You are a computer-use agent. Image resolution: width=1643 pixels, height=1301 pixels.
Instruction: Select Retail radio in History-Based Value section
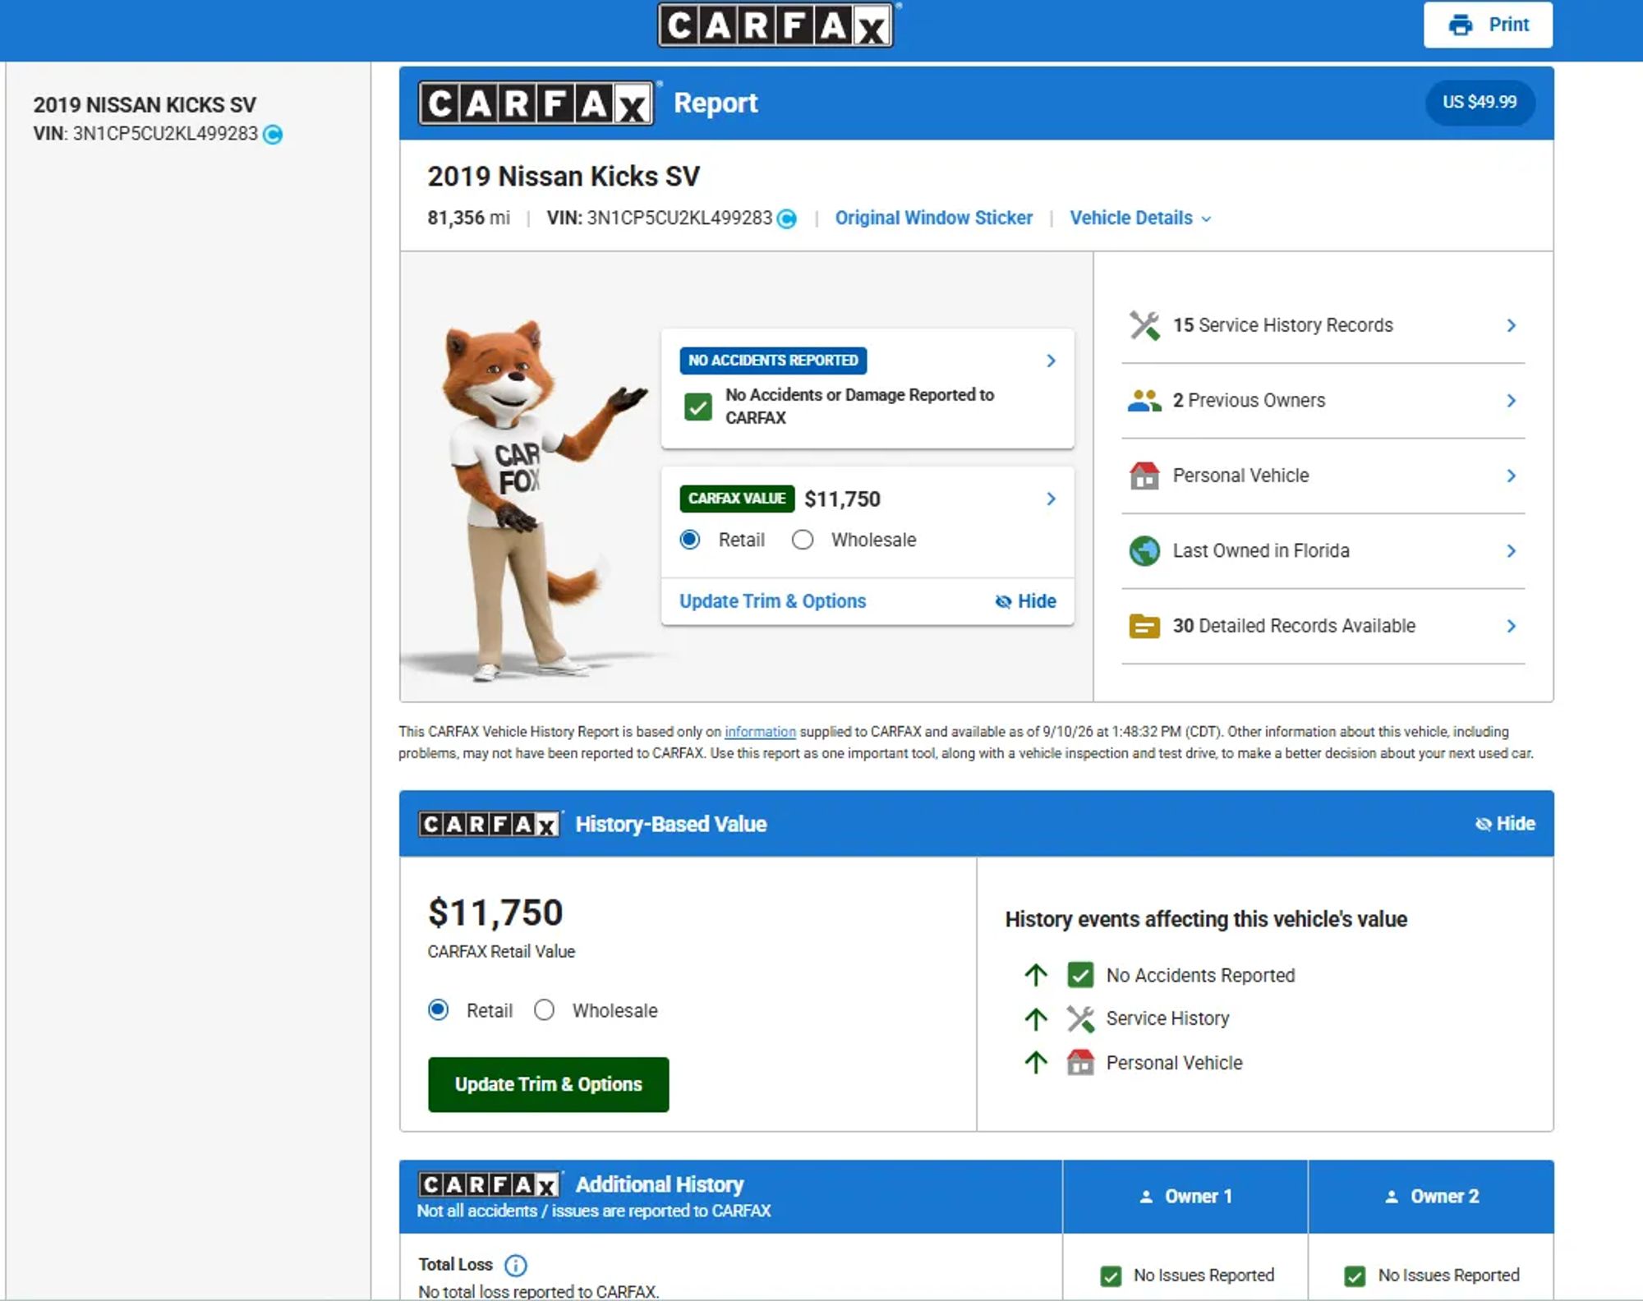pyautogui.click(x=439, y=1010)
